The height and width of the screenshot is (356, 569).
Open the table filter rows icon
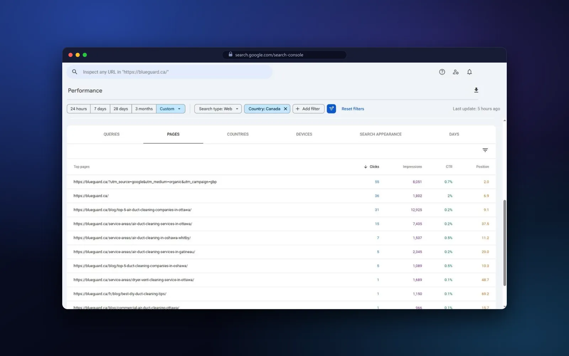pyautogui.click(x=485, y=150)
